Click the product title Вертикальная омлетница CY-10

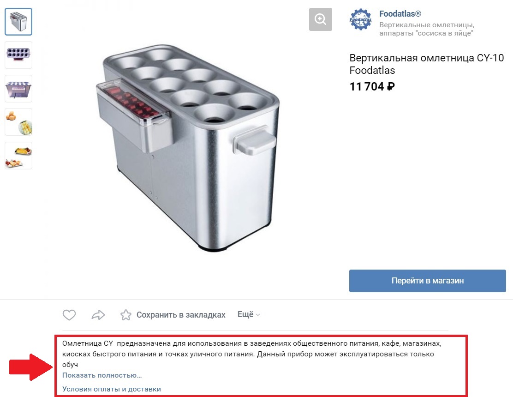(x=426, y=58)
